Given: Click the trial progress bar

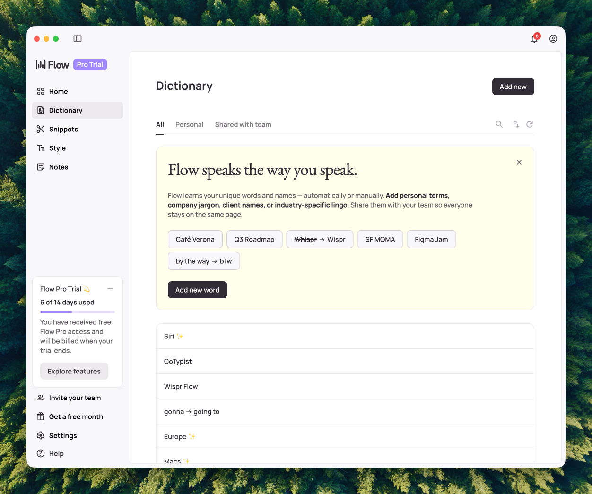Looking at the screenshot, I should tap(77, 312).
